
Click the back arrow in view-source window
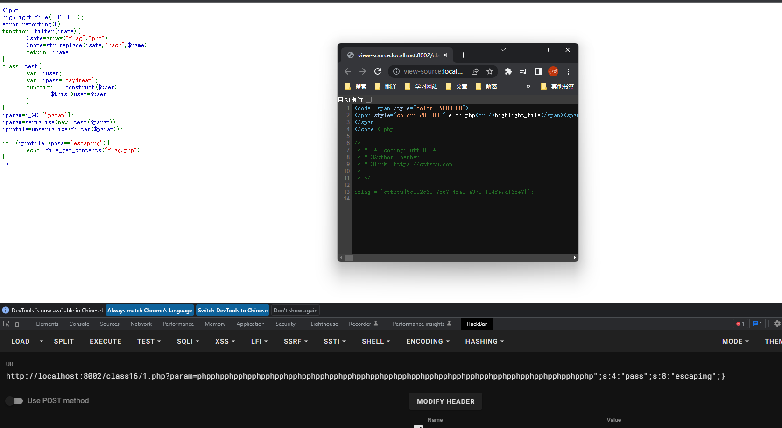348,71
